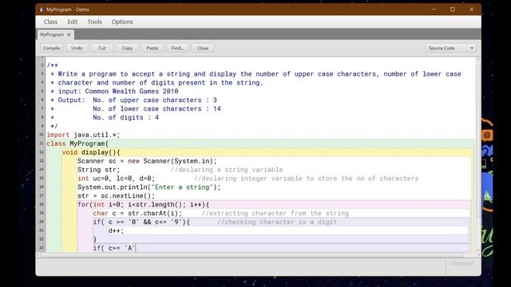
Task: Click on 'int uc=0, lc=0, d=0;' line
Action: [x=116, y=179]
